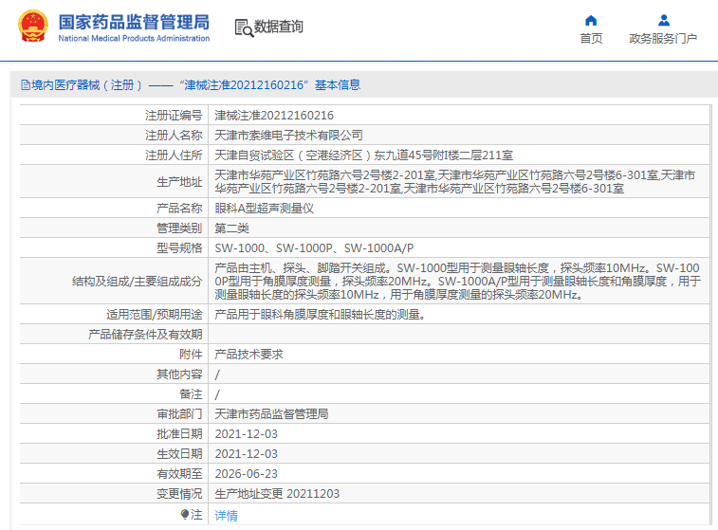Click National Medical Products Administration subtitle
The image size is (718, 530).
[134, 39]
